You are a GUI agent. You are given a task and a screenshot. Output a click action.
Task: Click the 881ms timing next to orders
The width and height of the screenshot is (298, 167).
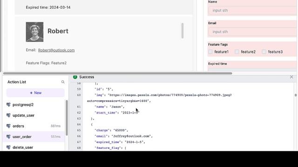[55, 126]
